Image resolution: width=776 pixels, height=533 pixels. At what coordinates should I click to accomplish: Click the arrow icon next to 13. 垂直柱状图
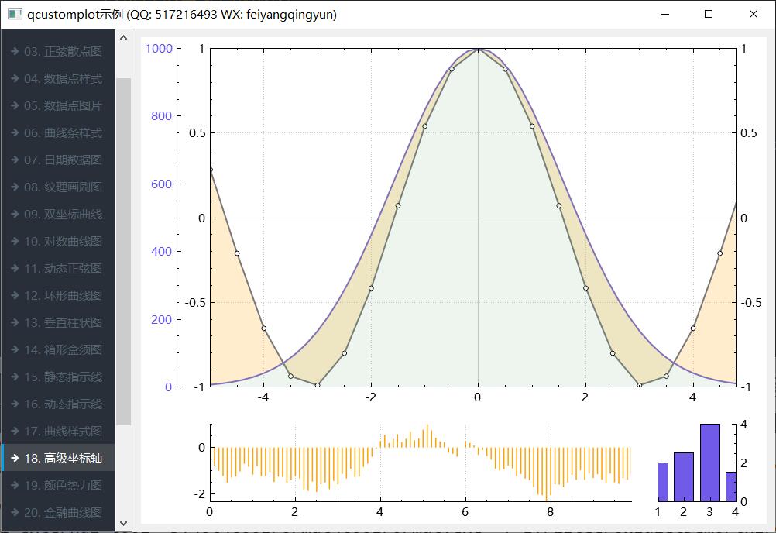tap(14, 322)
